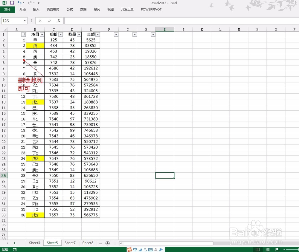This screenshot has width=299, height=252.
Task: Switch to the Sheet7 worksheet tab
Action: tap(70, 243)
